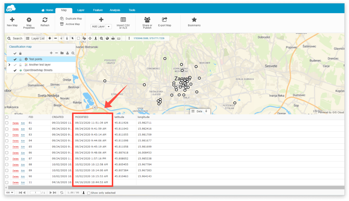The width and height of the screenshot is (349, 201).
Task: Switch to the Analysis tab
Action: click(x=115, y=10)
